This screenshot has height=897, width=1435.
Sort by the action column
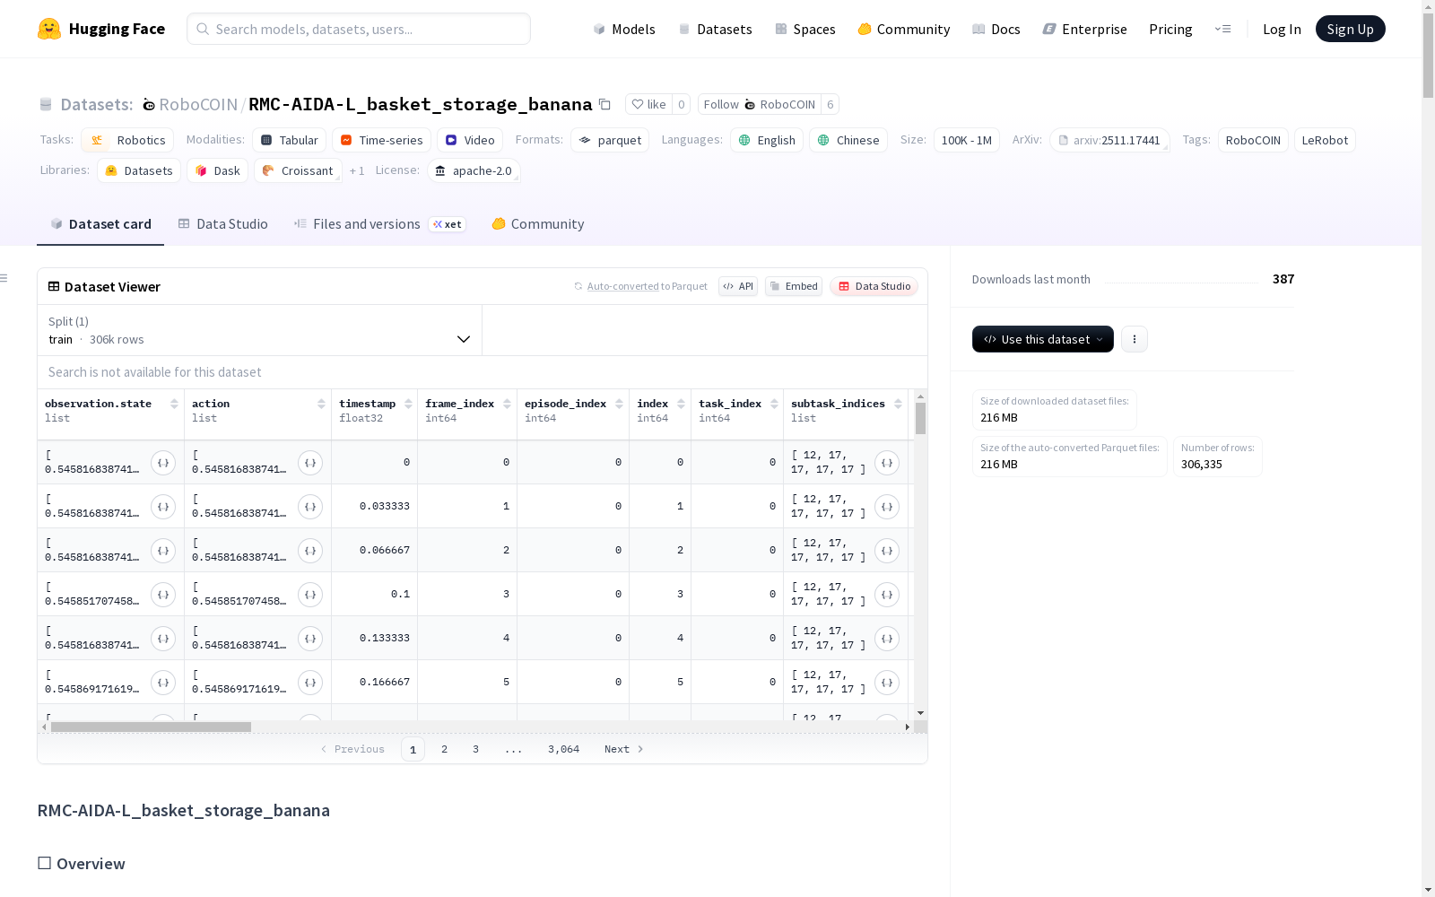[321, 404]
